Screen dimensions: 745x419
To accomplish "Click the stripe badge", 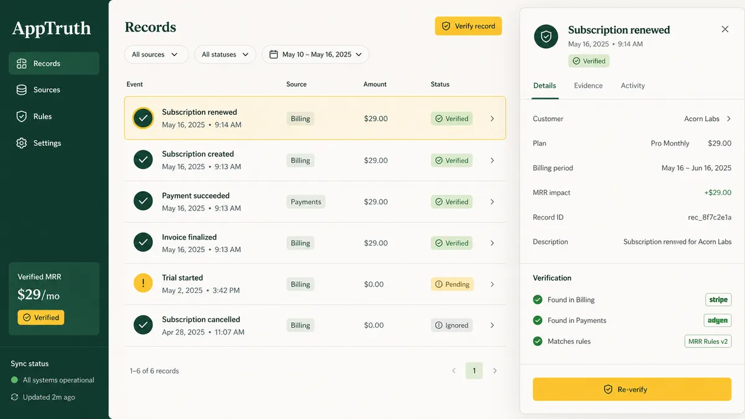I will click(x=718, y=300).
